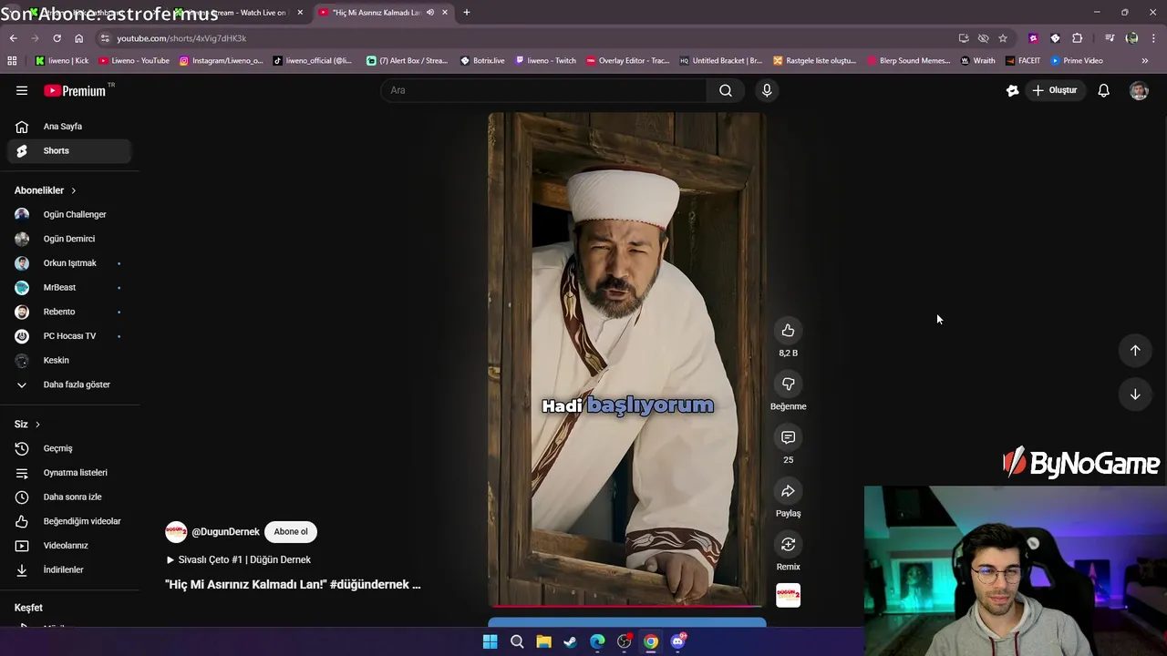
Task: Open the Overlay Editor bookmark
Action: [627, 61]
